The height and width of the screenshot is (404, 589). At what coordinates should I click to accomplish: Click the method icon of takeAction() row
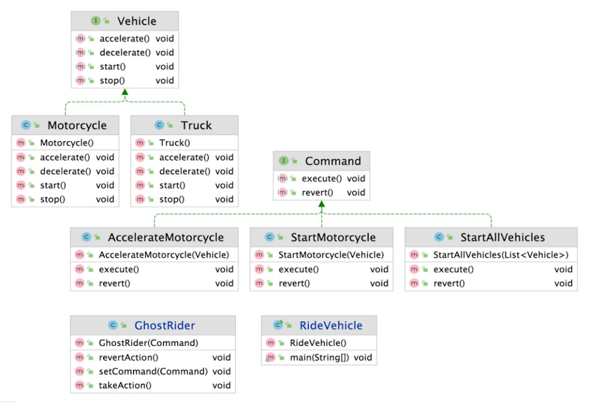tap(80, 385)
